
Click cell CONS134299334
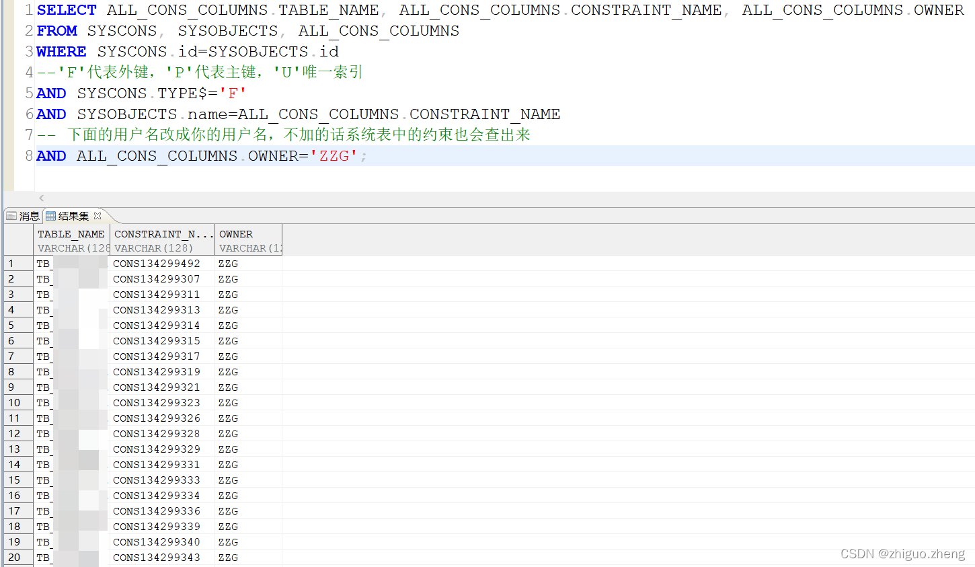tap(162, 496)
